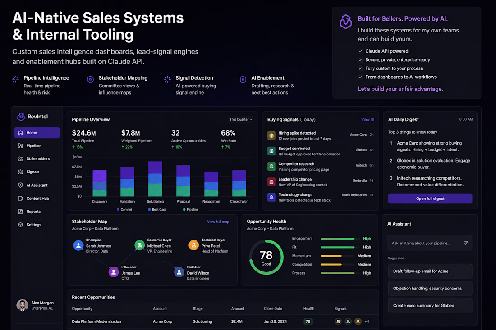Open the Home menu item
The image size is (496, 330).
[x=37, y=133]
